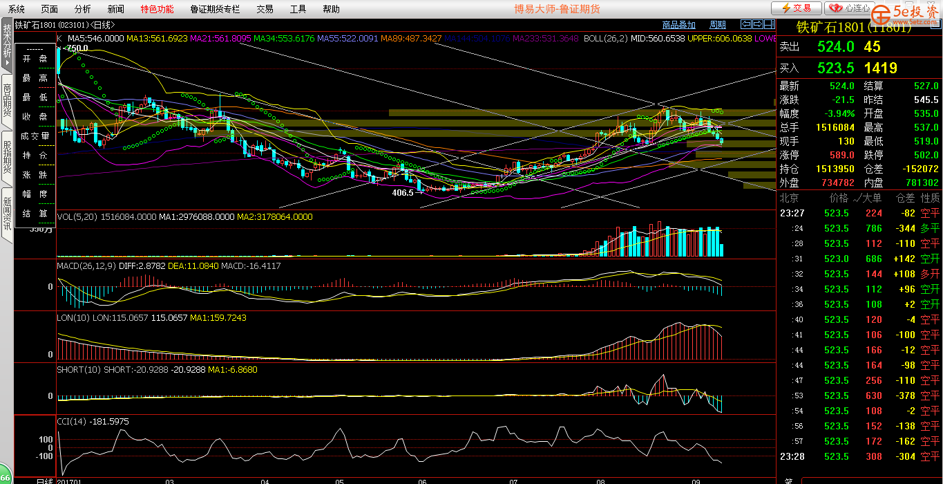The image size is (943, 484).
Task: Click the 心连心 hearts button
Action: point(850,8)
